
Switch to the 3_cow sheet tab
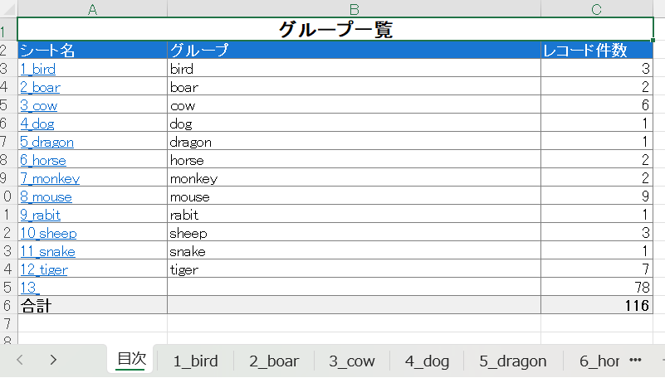pos(351,361)
